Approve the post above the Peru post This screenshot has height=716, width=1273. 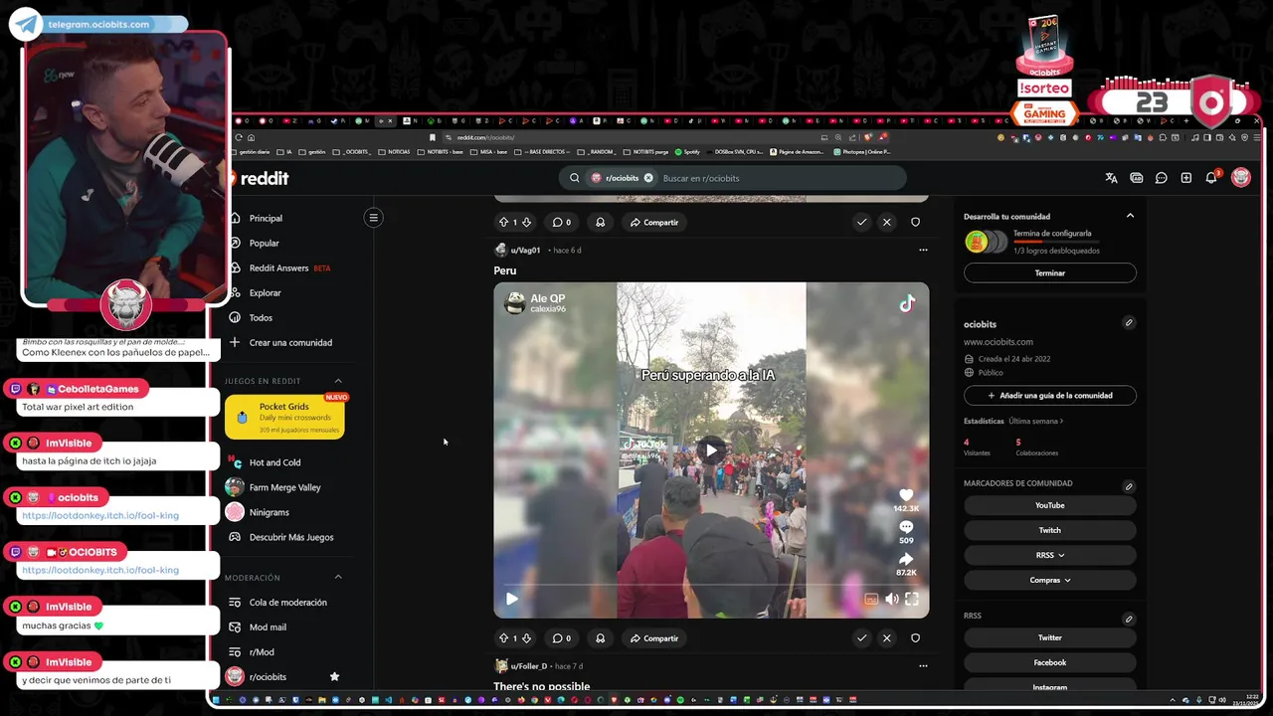point(861,222)
